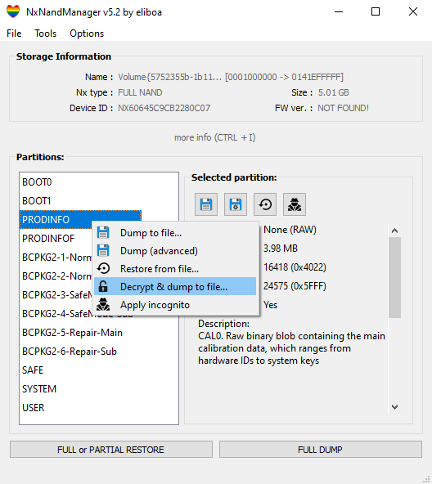This screenshot has width=432, height=484.
Task: Click the advanced dump icon with gear
Action: (x=236, y=204)
